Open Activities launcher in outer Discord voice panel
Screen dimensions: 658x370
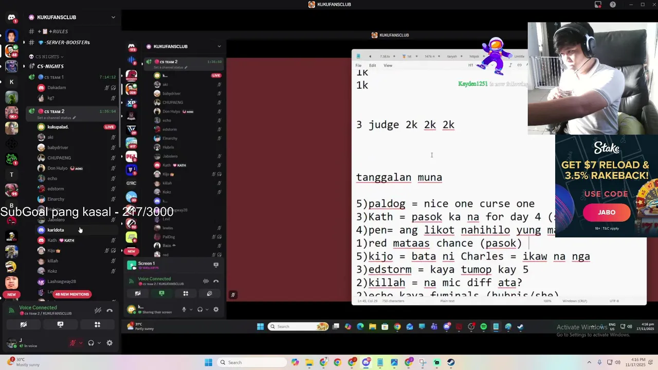click(x=97, y=325)
